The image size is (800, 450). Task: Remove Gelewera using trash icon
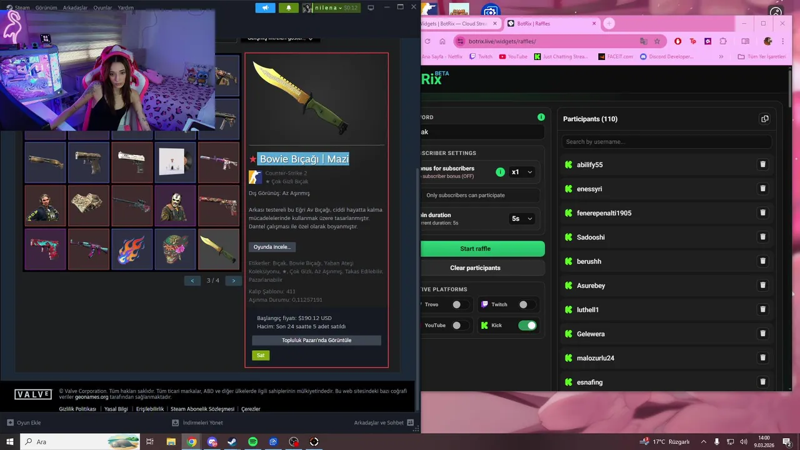(762, 334)
